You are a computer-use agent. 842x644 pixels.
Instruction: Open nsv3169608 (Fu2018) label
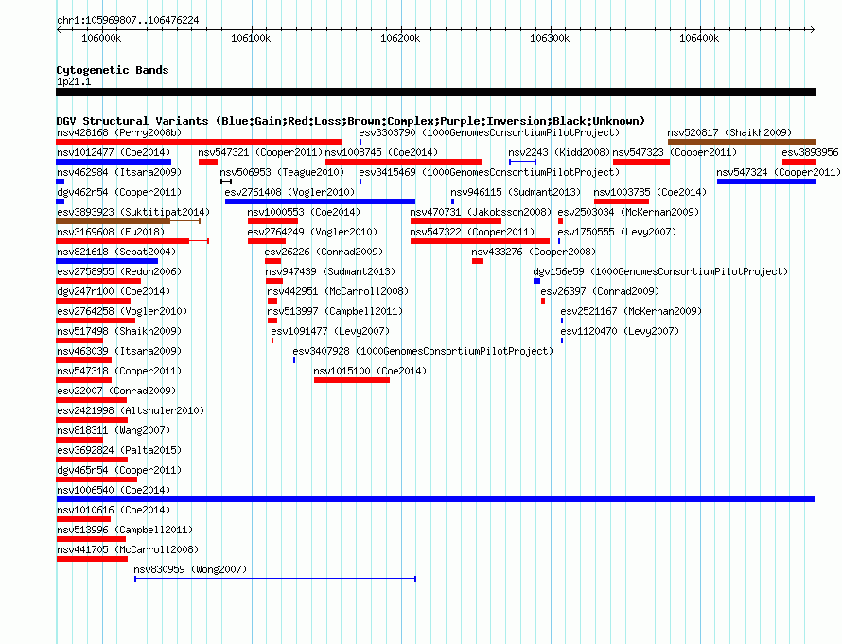coord(111,232)
